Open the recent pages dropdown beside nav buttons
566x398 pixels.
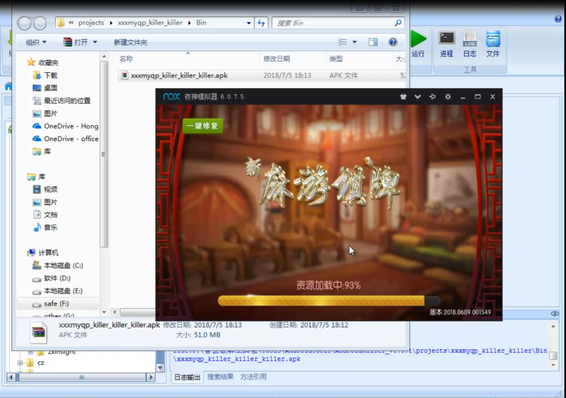[51, 23]
